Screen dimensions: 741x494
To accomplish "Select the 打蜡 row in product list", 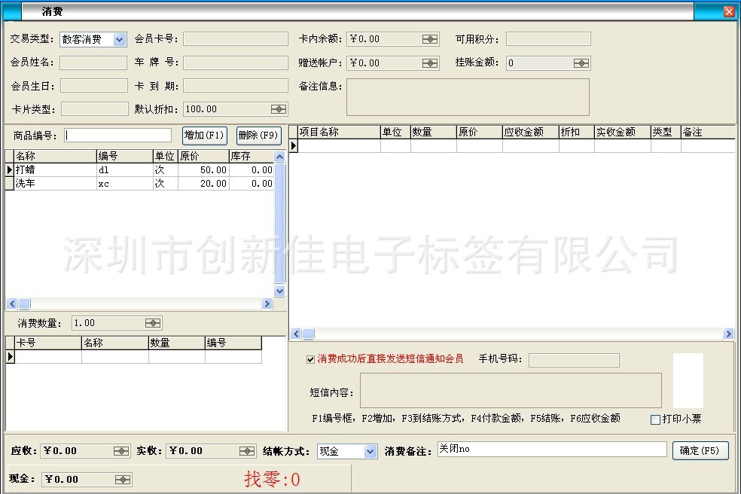I will 53,170.
